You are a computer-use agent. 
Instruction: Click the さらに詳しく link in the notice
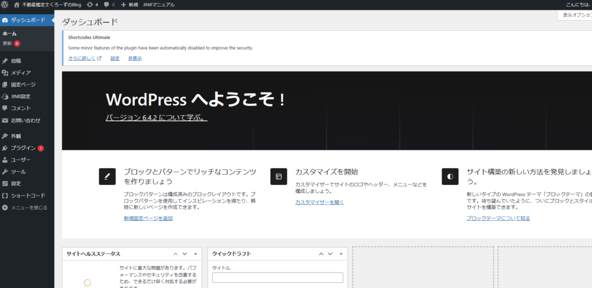(x=82, y=58)
